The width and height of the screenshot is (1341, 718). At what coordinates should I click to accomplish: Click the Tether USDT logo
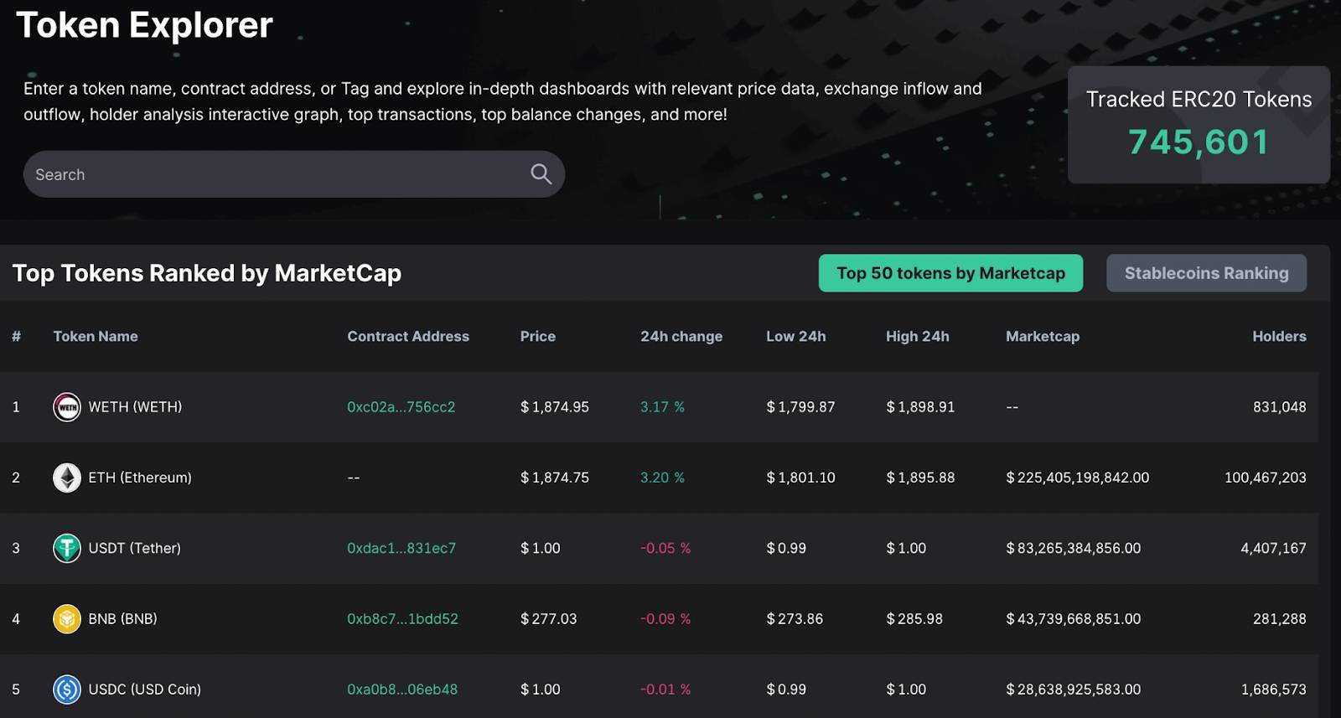click(x=67, y=548)
